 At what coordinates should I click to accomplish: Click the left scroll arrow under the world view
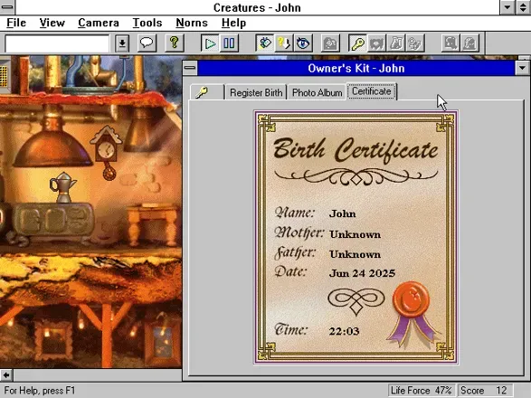6,375
